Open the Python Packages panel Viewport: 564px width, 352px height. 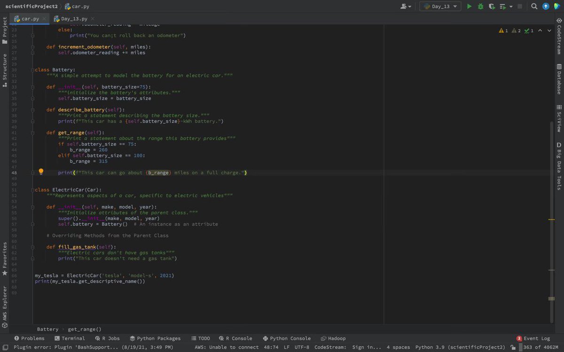[155, 338]
